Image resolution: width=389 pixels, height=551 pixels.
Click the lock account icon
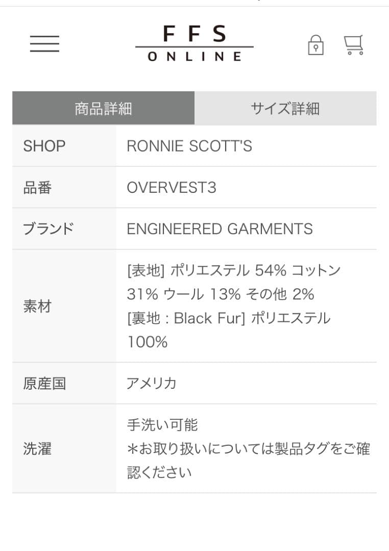pyautogui.click(x=316, y=44)
